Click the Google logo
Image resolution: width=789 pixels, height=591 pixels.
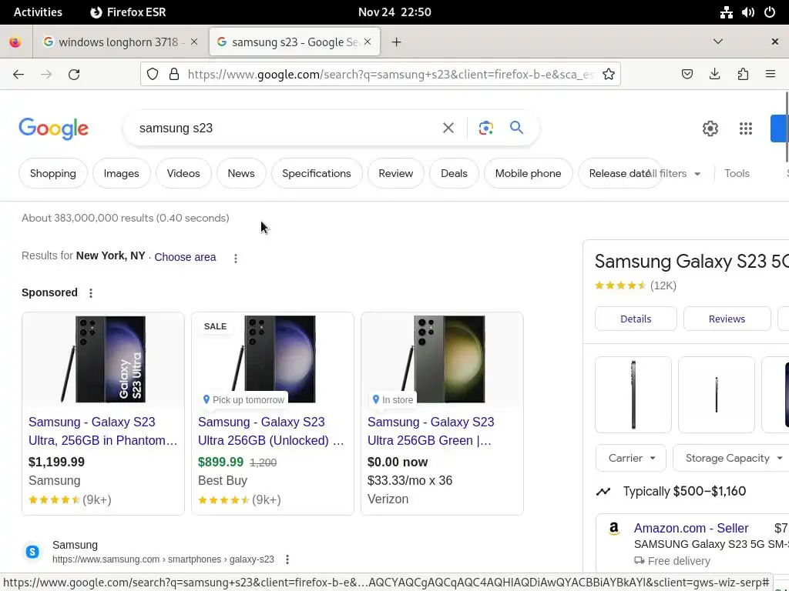click(54, 129)
